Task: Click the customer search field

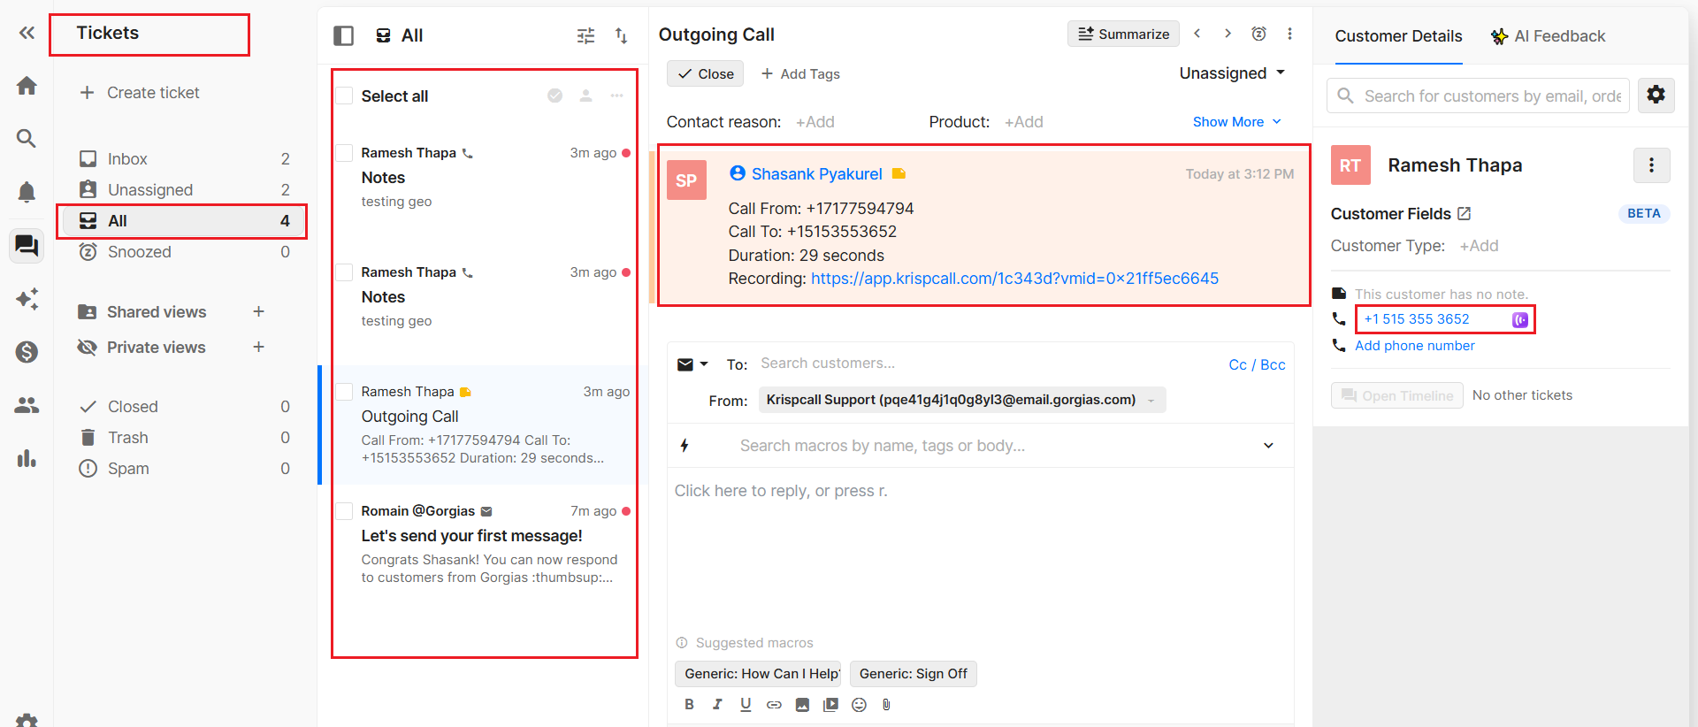Action: tap(1478, 96)
